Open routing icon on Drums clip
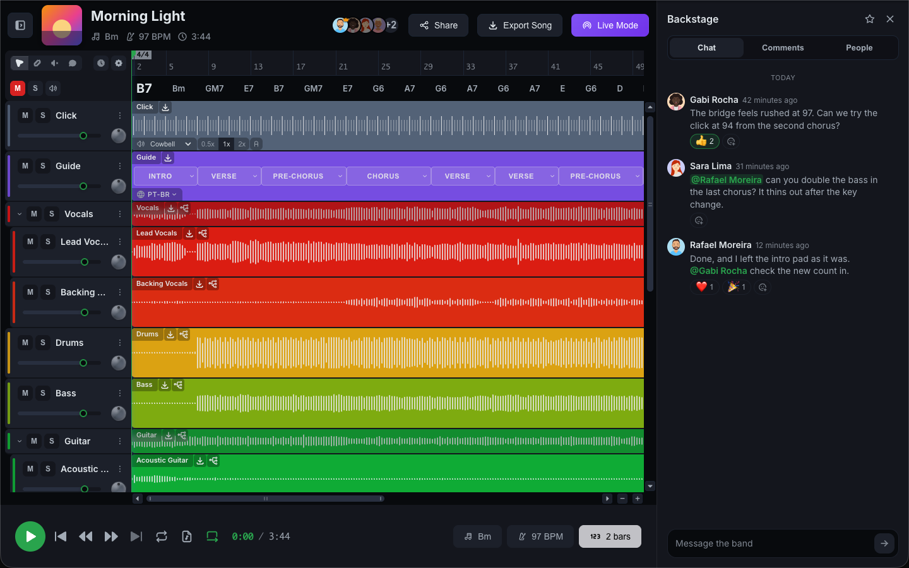 click(x=184, y=334)
